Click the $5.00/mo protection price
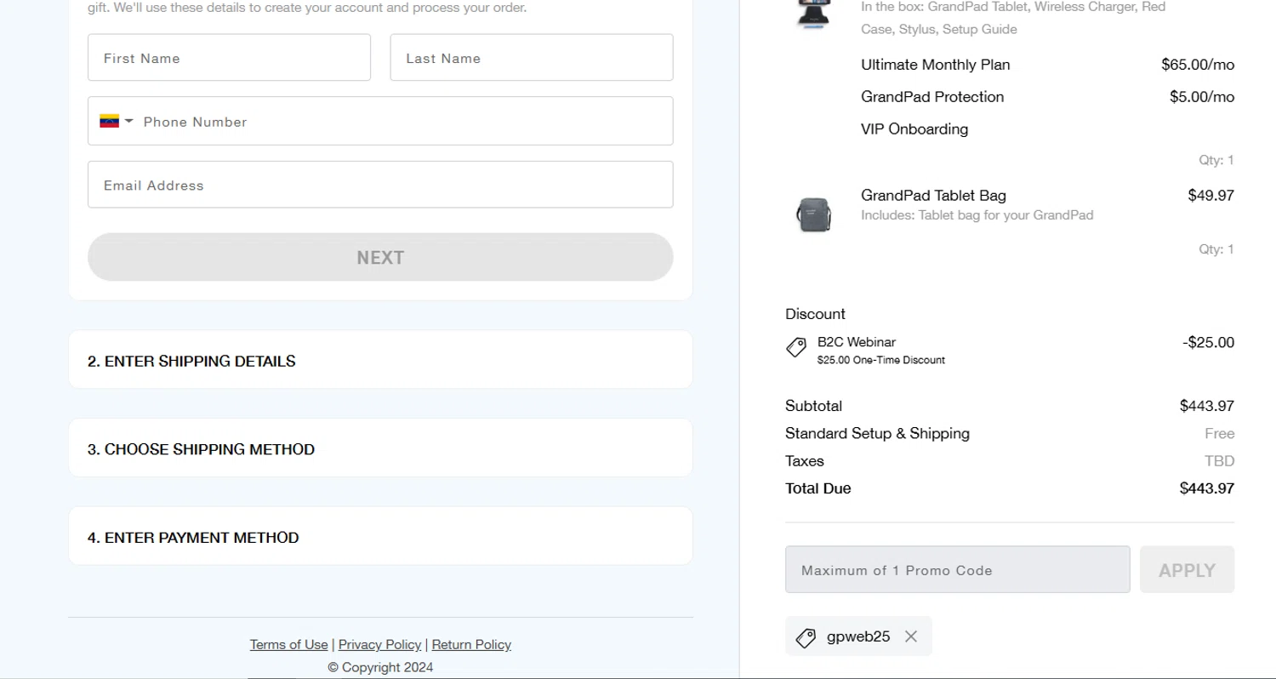 [x=1202, y=97]
